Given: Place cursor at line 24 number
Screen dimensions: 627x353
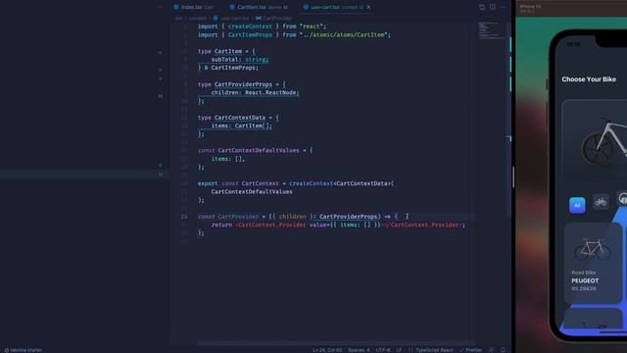Looking at the screenshot, I should tap(183, 217).
